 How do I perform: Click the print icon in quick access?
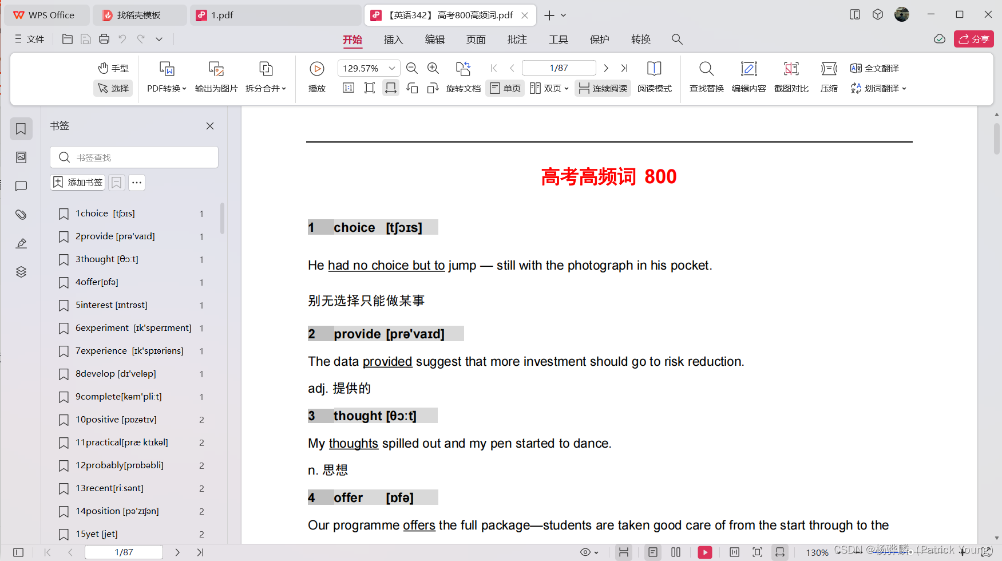point(104,39)
